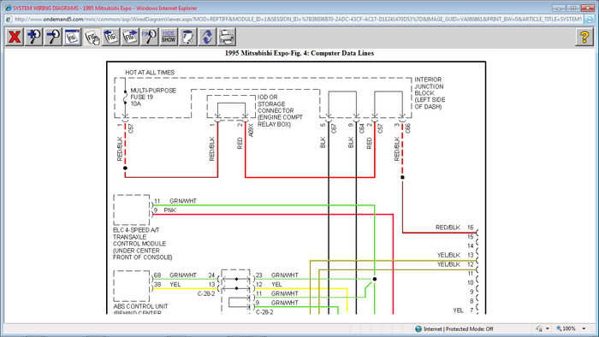The height and width of the screenshot is (337, 599).
Task: Click 'IOD OR STORAGE CONNECTOR' label
Action: point(280,110)
